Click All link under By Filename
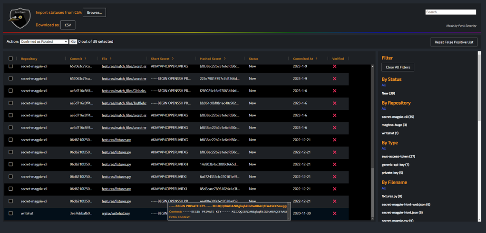Screen dimensions: 486x233 coord(384,188)
